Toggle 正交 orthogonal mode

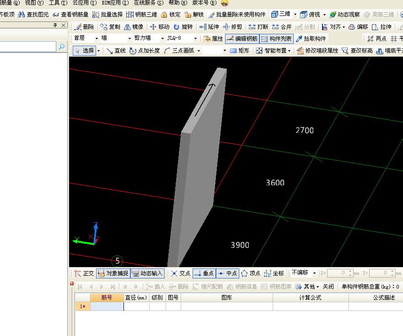[86, 273]
